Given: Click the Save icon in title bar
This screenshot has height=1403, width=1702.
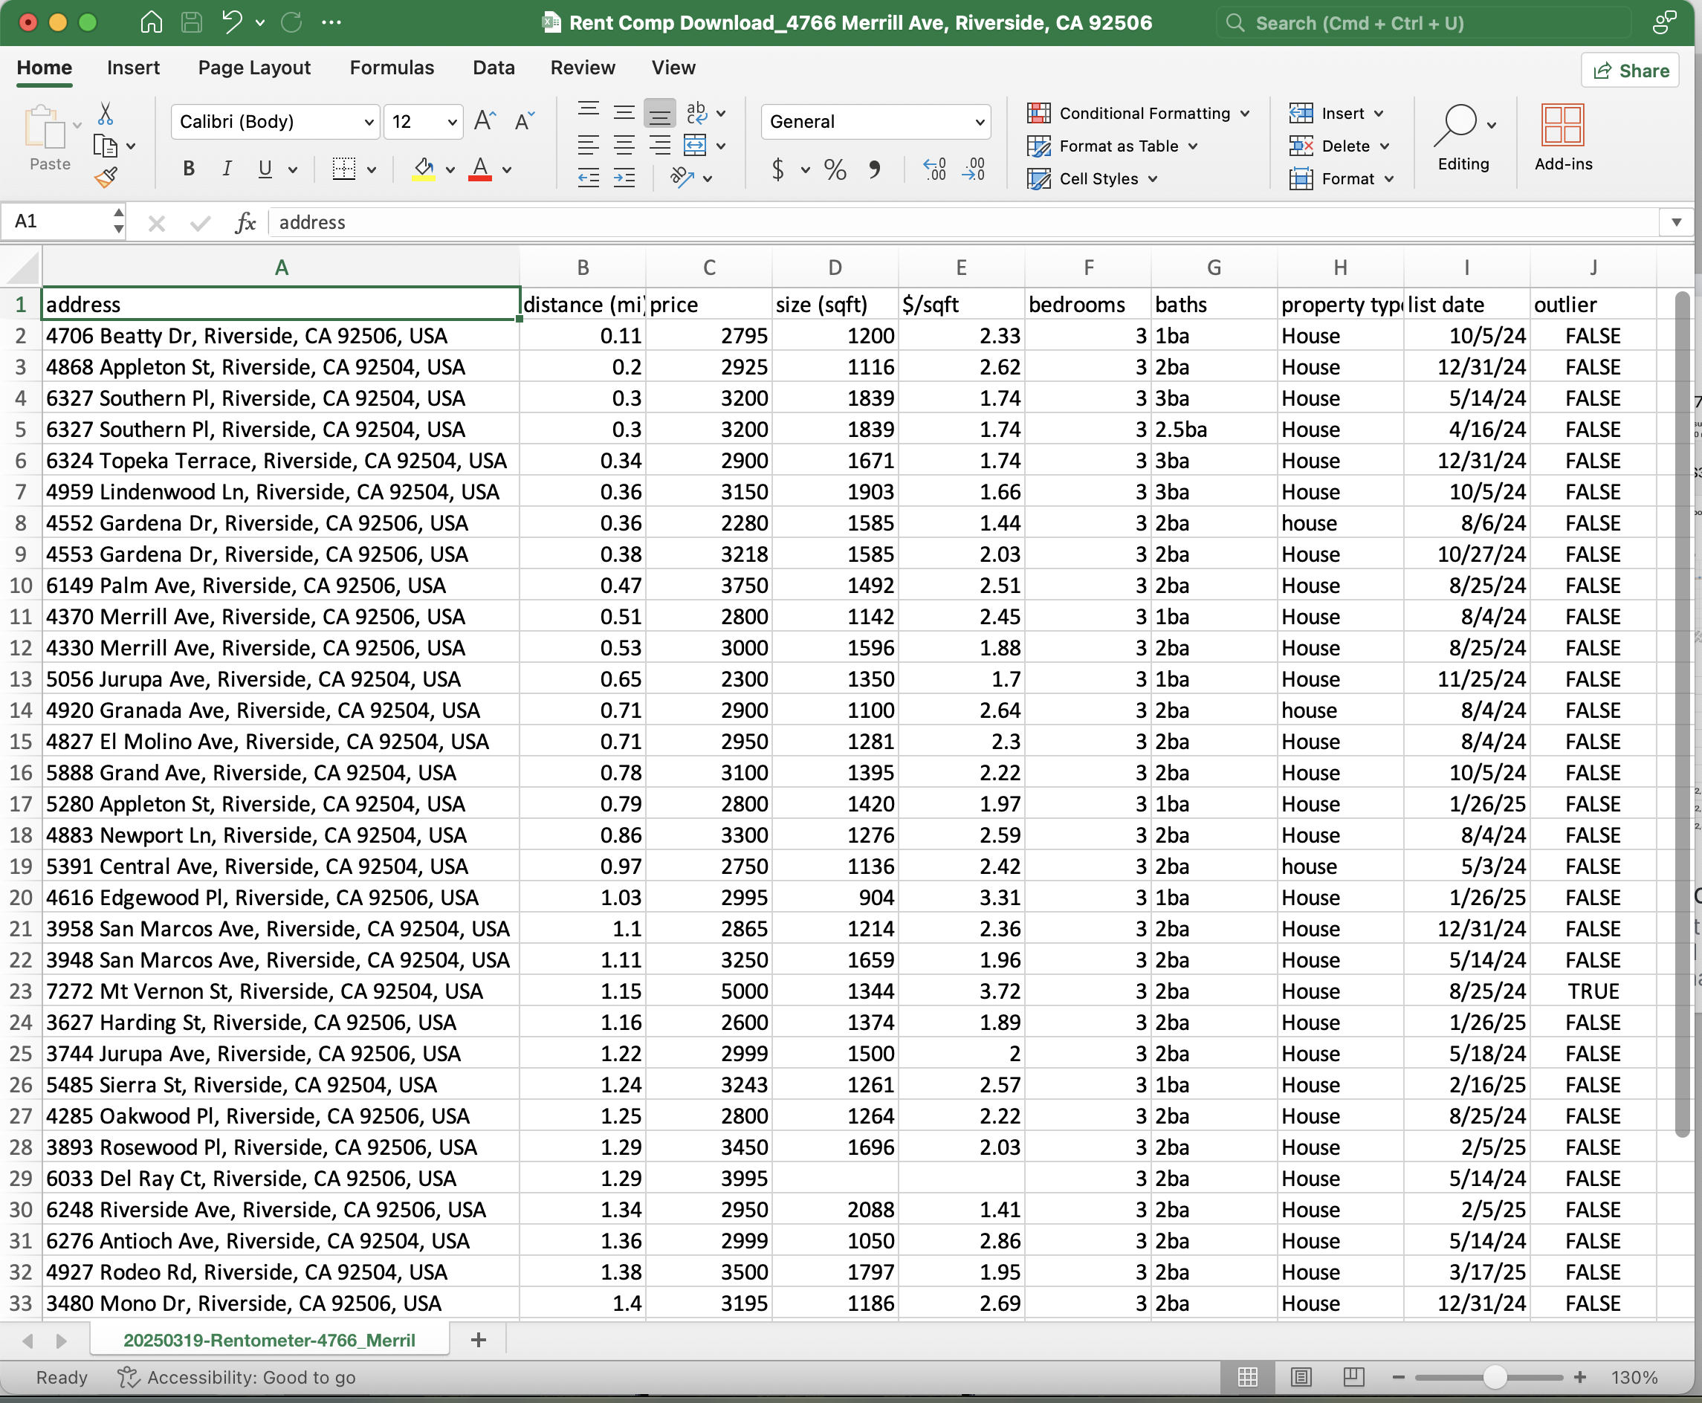Looking at the screenshot, I should point(192,22).
